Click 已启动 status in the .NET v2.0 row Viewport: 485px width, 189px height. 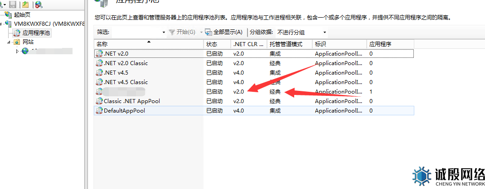pos(214,54)
